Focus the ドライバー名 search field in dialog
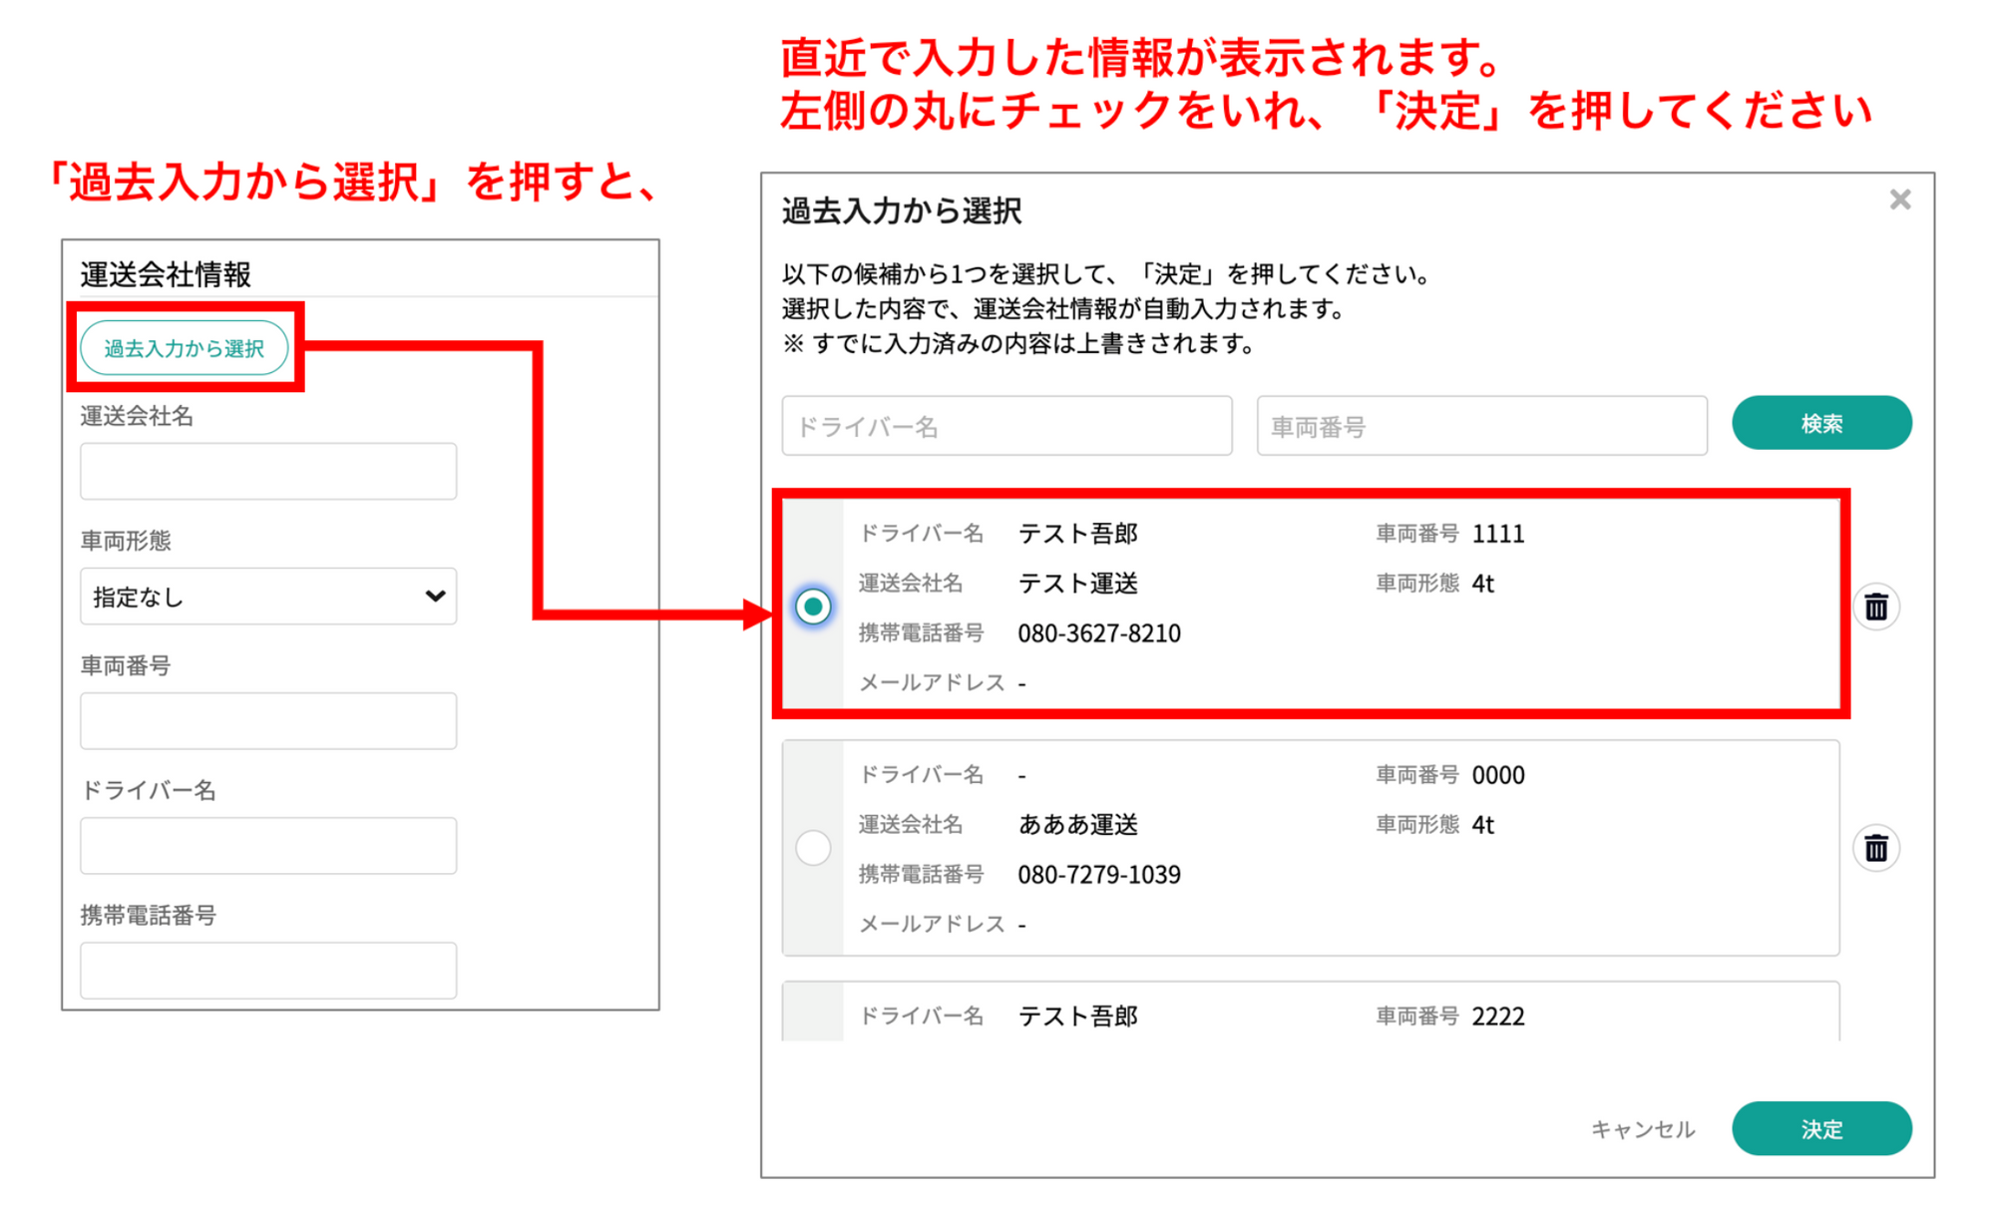The height and width of the screenshot is (1219, 1995). 1006,427
